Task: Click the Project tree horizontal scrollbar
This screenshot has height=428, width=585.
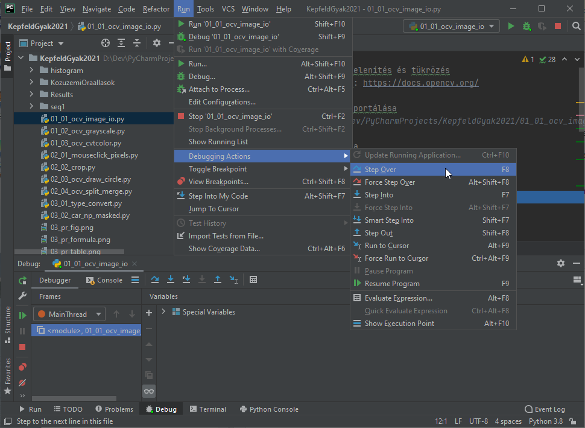Action: 69,252
